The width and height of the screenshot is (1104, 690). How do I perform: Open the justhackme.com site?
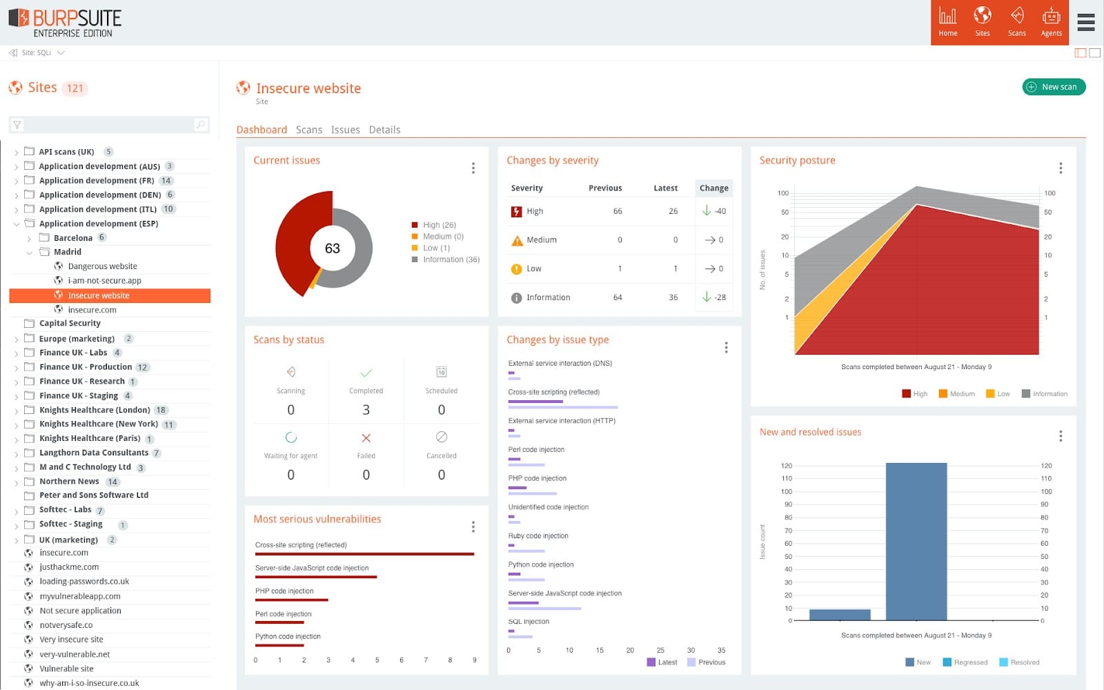coord(69,567)
